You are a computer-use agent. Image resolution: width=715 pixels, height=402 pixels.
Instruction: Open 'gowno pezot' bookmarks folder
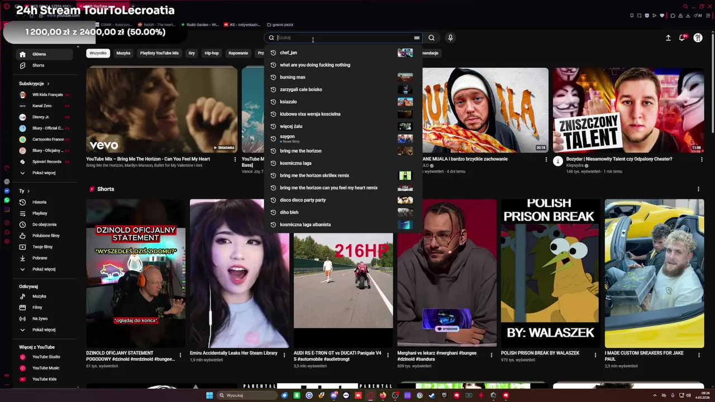pyautogui.click(x=280, y=25)
